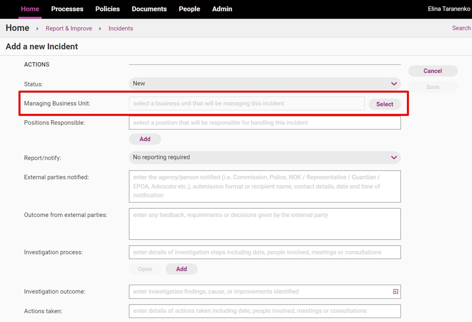Open the Search link
The width and height of the screenshot is (472, 322).
pyautogui.click(x=461, y=28)
